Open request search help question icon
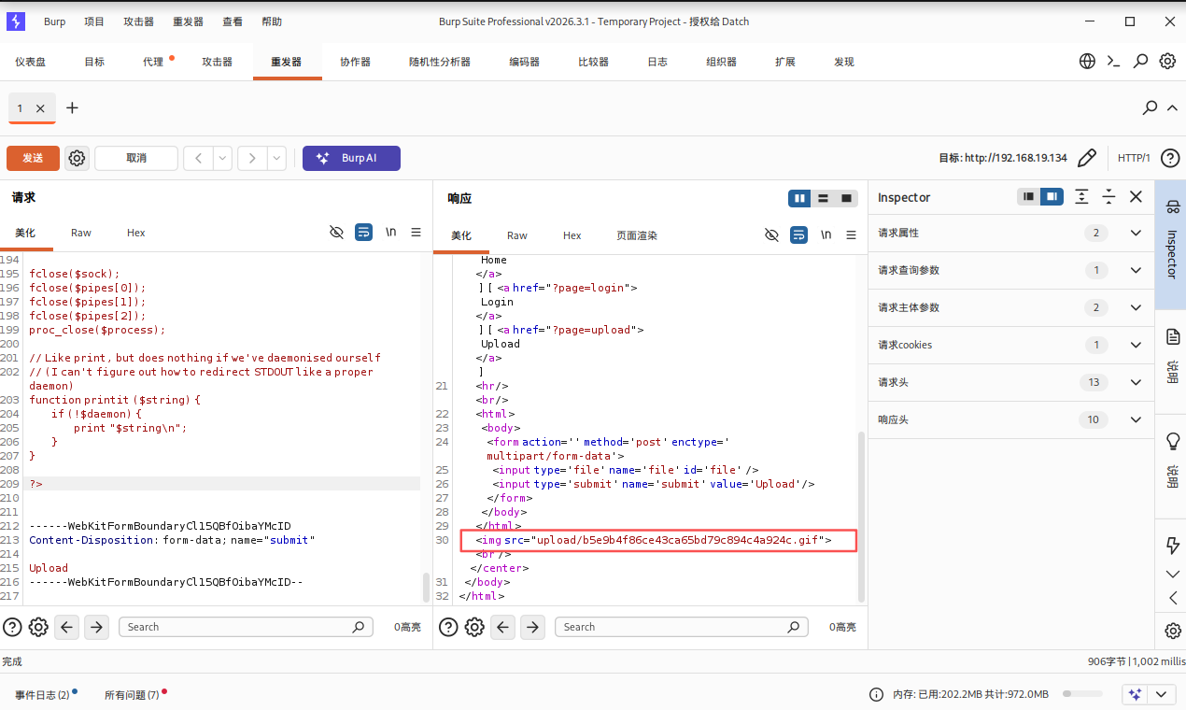The height and width of the screenshot is (710, 1186). [x=12, y=627]
